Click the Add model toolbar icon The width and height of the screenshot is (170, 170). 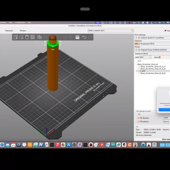pyautogui.click(x=15, y=37)
